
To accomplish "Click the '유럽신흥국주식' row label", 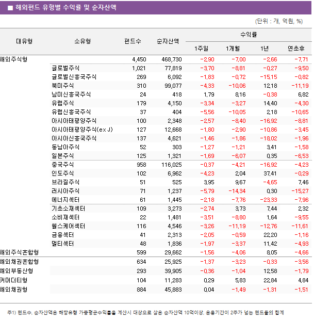I will coord(71,112).
